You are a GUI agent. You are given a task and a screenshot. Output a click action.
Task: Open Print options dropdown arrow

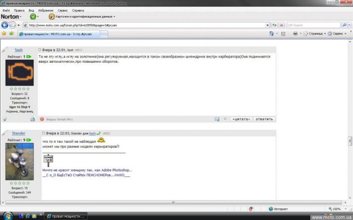(x=300, y=34)
